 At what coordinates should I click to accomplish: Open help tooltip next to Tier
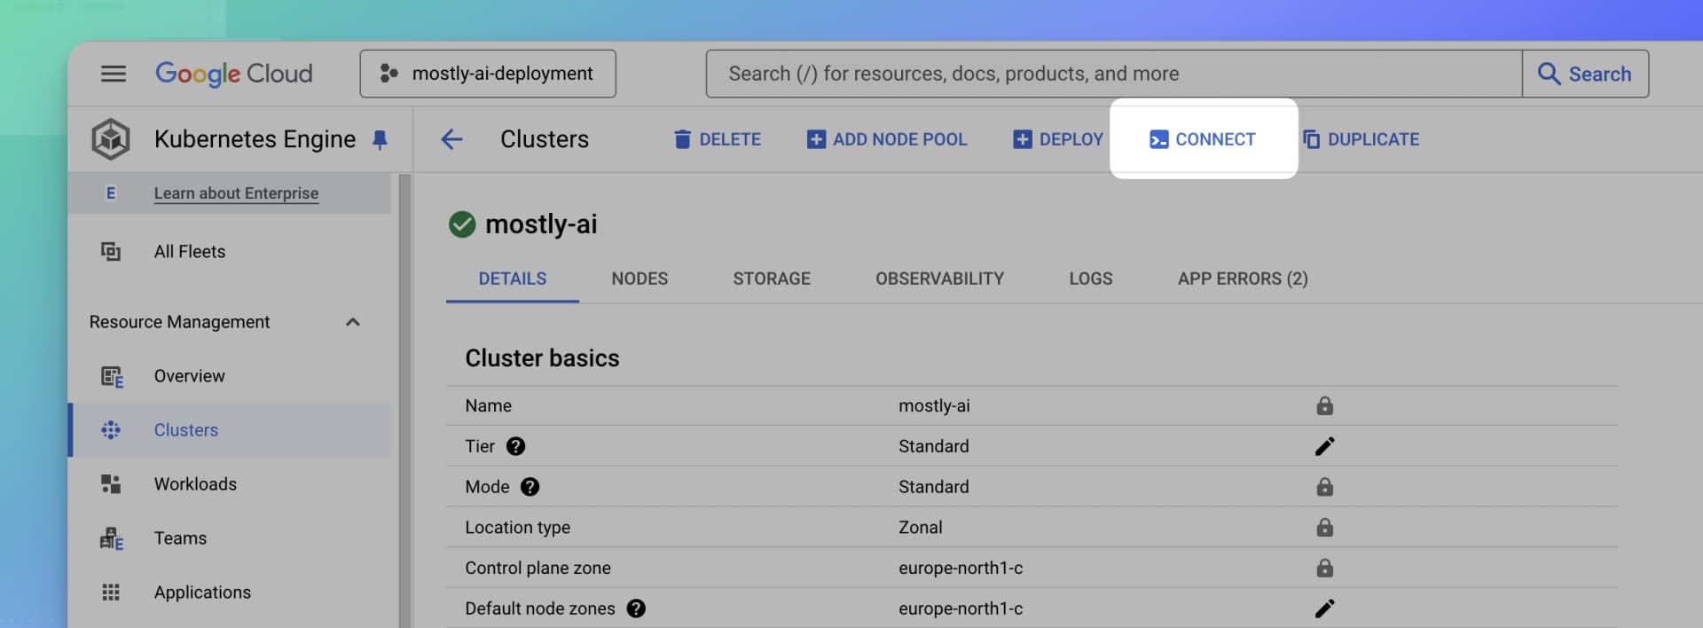click(515, 446)
